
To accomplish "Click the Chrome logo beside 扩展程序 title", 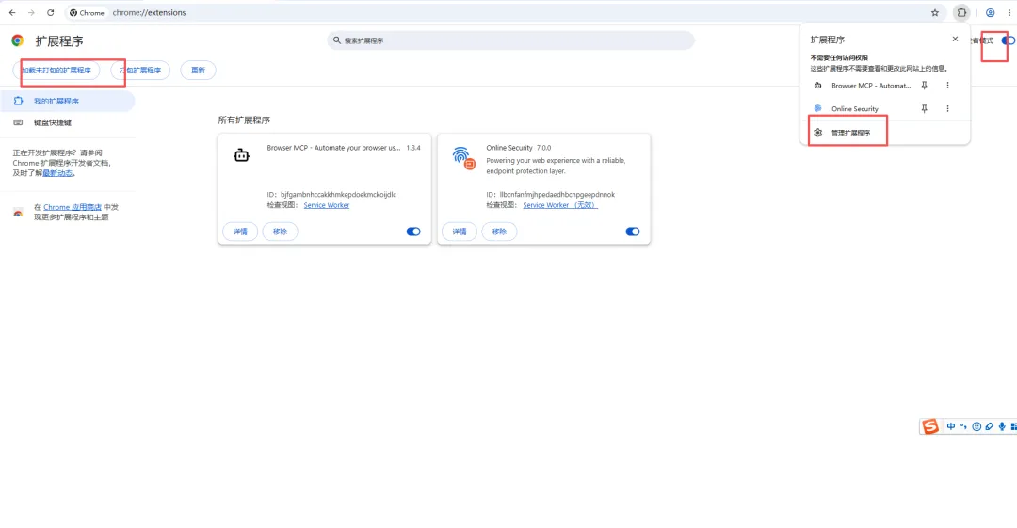I will [18, 40].
